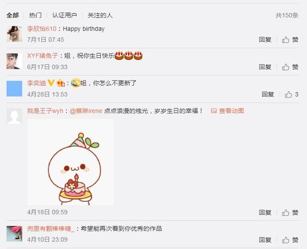The width and height of the screenshot is (307, 249).
Task: Click the yellow V verified badge
Action: 51,83
